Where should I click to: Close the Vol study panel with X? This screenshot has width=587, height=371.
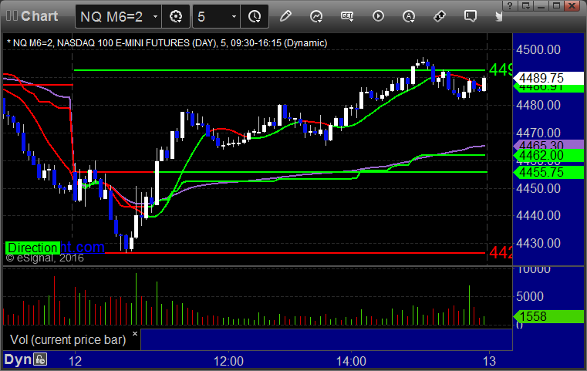click(135, 333)
